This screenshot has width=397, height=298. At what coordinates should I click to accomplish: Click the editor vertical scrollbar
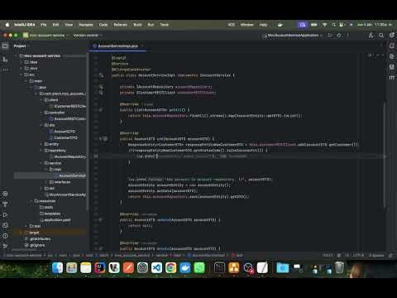(x=385, y=155)
